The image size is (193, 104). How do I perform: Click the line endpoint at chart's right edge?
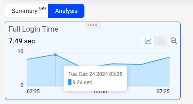169,57
